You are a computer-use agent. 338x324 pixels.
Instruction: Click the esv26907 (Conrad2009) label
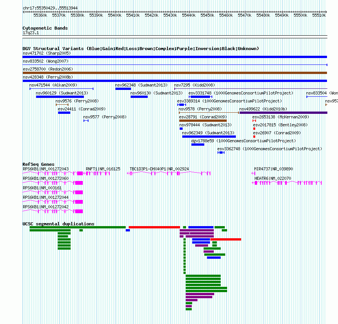tap(277, 133)
